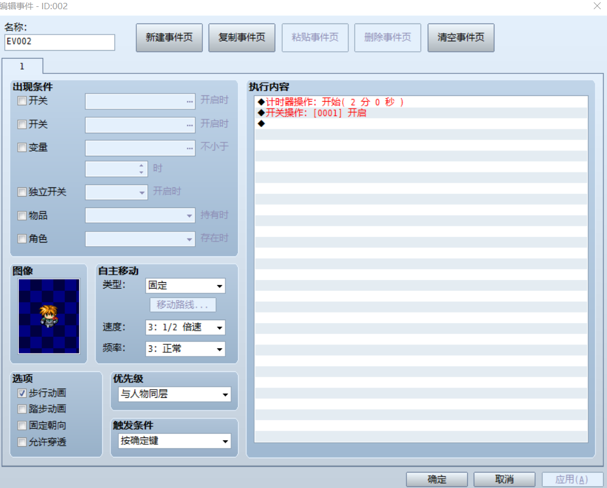Select the empty diamond command line

tap(421, 124)
